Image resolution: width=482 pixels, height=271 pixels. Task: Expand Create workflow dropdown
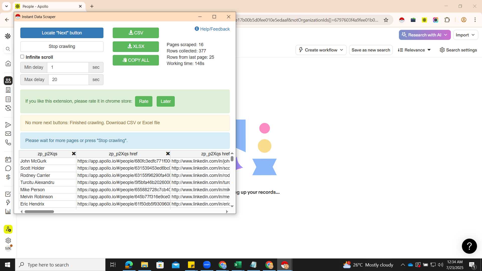coord(321,50)
